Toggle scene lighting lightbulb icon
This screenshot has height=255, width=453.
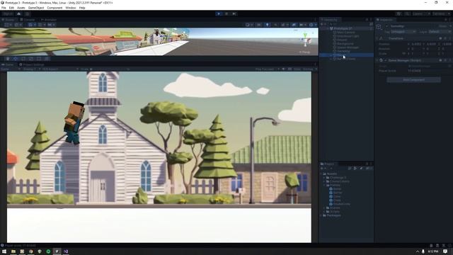268,25
